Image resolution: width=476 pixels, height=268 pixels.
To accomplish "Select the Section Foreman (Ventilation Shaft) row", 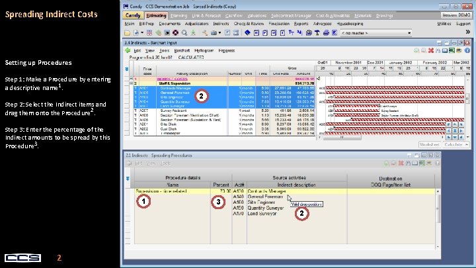I will tap(224, 115).
